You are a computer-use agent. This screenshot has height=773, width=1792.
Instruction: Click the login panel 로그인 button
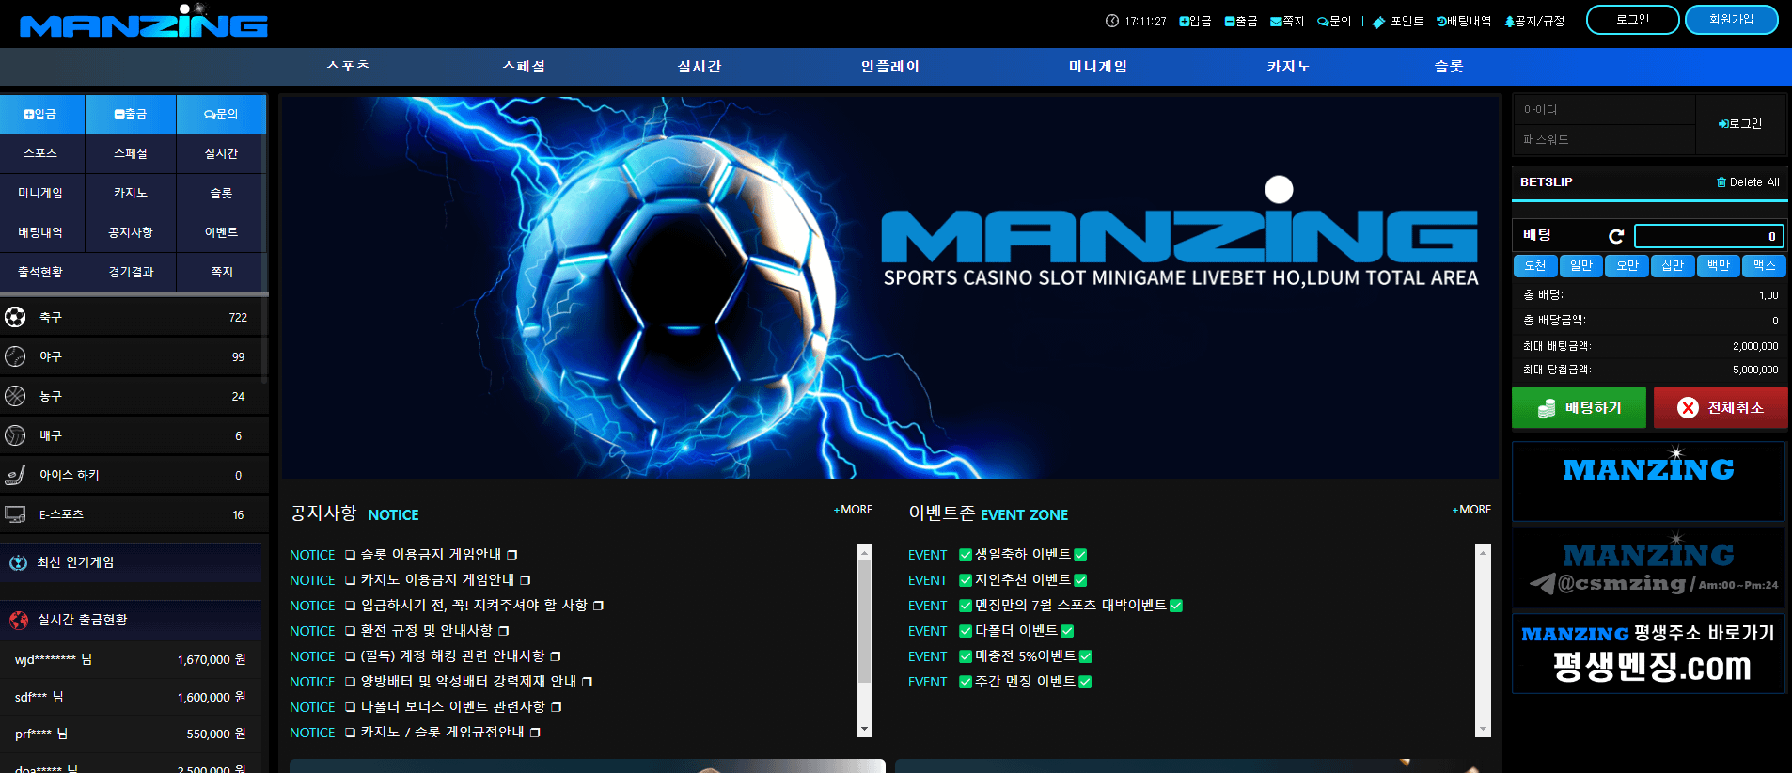click(1740, 124)
